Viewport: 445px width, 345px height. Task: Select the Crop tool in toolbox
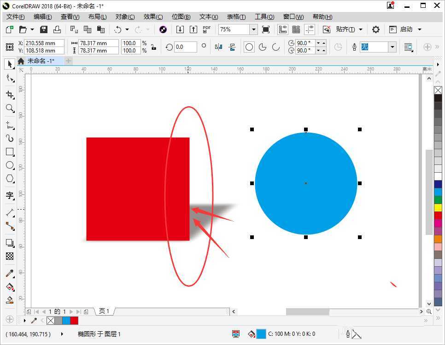pos(10,94)
